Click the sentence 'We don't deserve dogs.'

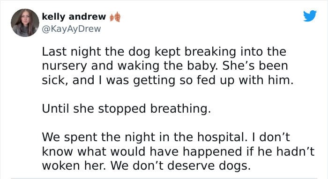pos(180,165)
